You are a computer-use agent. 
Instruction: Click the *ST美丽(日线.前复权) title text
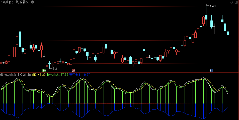[x=15, y=2]
